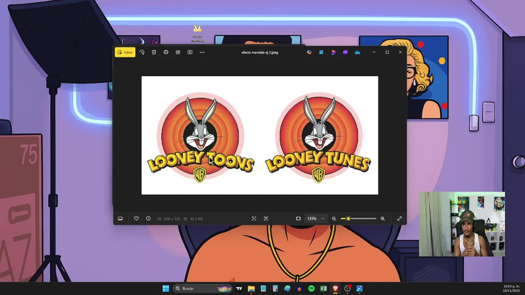The height and width of the screenshot is (295, 525).
Task: Click the yellow Editar button
Action: click(x=125, y=52)
